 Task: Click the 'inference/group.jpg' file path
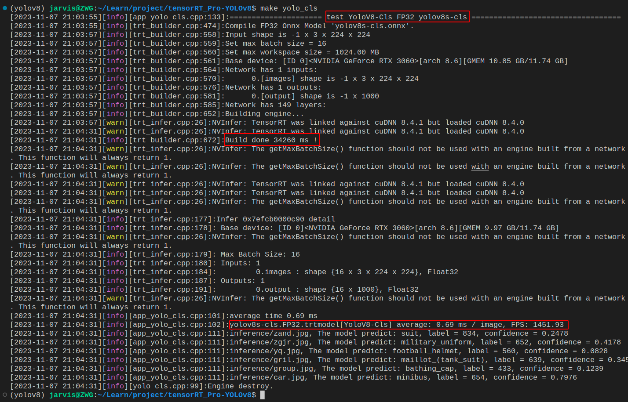(271, 369)
